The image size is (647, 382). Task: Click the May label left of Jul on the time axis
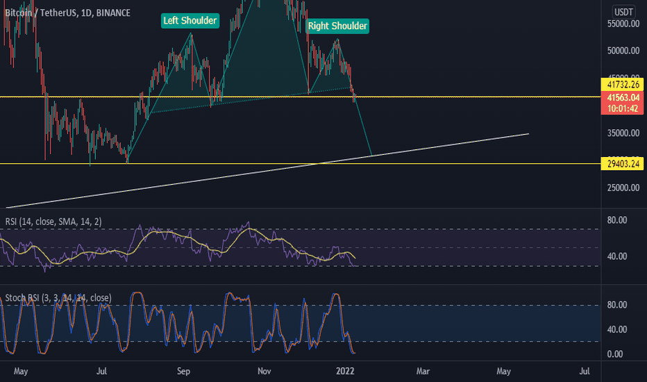pos(21,371)
